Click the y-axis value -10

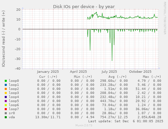(18, 39)
